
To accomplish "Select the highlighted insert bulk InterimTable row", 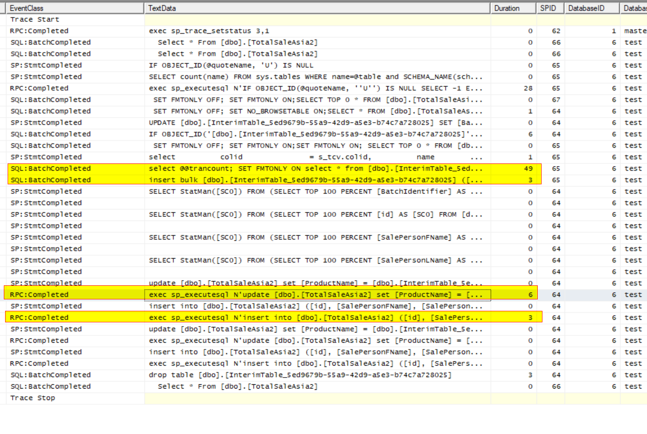I will 255,180.
